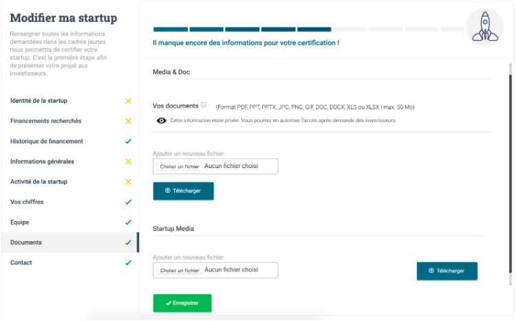Image resolution: width=516 pixels, height=321 pixels.
Task: Click Télécharger button in Startup Media
Action: tap(447, 271)
